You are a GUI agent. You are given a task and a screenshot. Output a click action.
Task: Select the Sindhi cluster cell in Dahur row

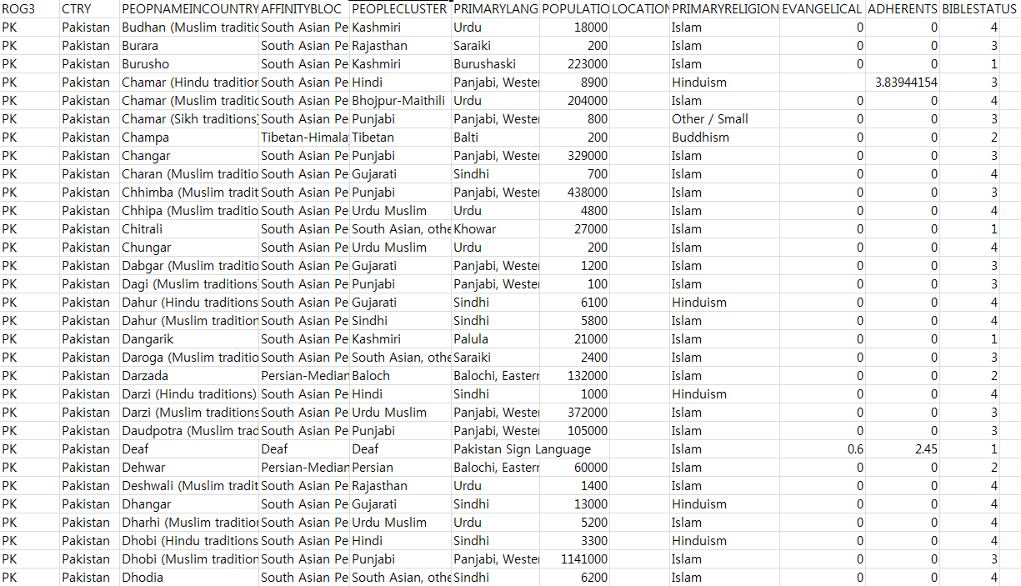[400, 321]
